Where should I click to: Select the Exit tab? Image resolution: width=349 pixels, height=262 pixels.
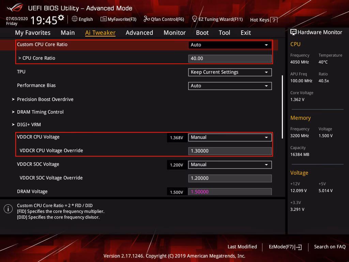point(246,33)
